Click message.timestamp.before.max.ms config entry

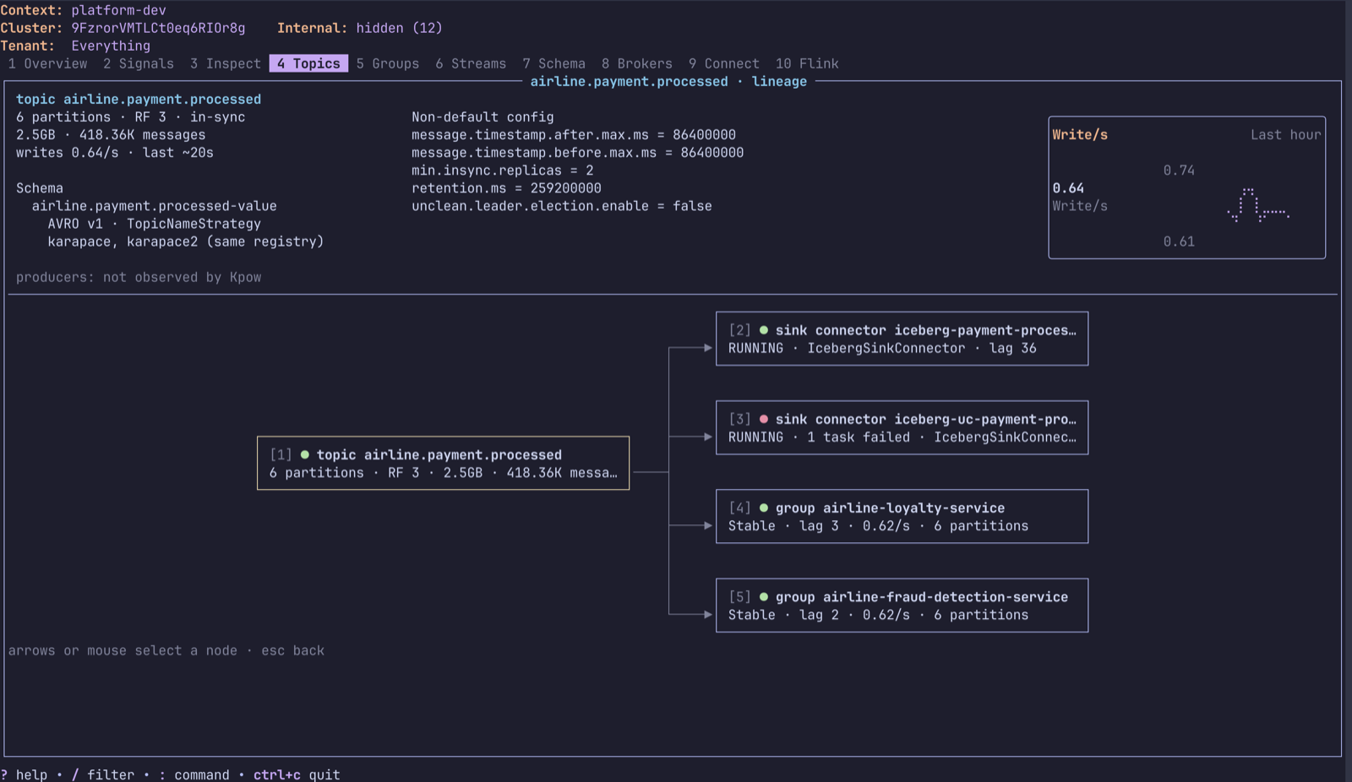(x=578, y=152)
